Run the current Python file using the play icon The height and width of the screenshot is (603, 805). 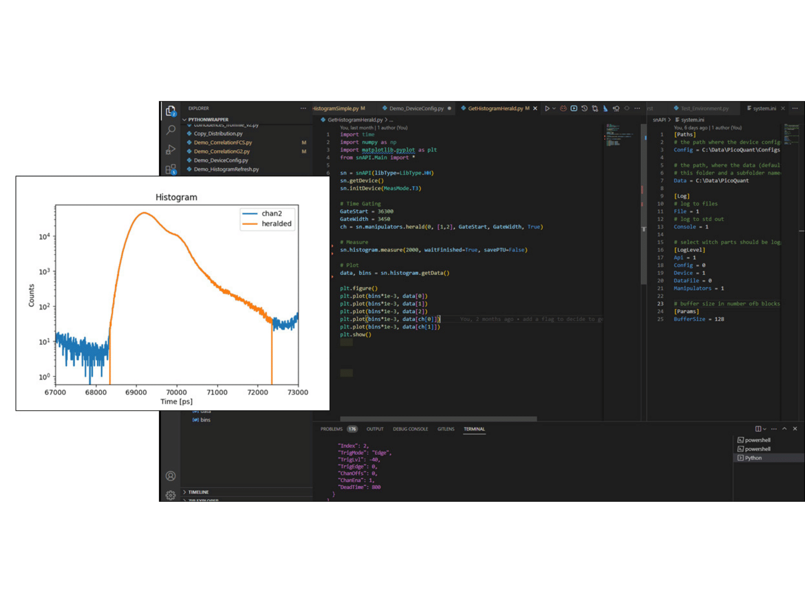pos(548,108)
